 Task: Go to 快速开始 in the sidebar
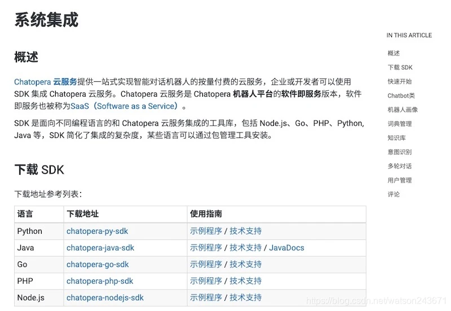point(400,81)
